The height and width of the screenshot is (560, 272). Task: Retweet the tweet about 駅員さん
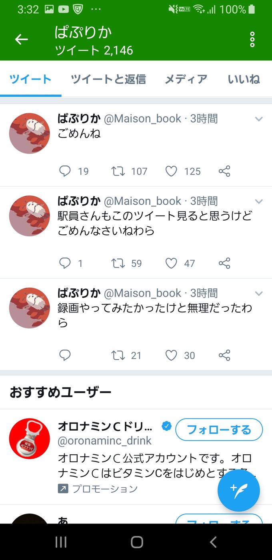(x=118, y=263)
